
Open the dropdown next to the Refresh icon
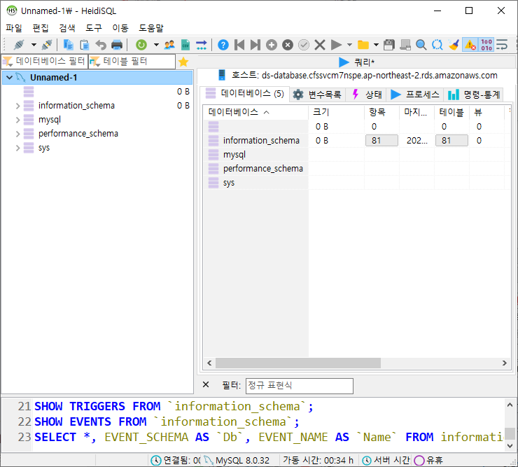coord(156,44)
